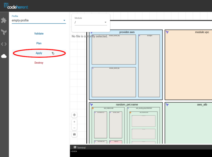Select the pink output box in random_pet.name
Image resolution: width=212 pixels, height=157 pixels.
pyautogui.click(x=116, y=142)
